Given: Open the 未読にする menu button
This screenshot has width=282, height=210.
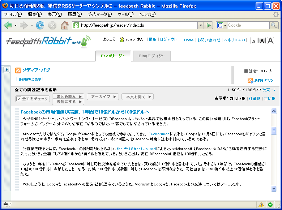Looking at the screenshot, I should click(68, 102).
